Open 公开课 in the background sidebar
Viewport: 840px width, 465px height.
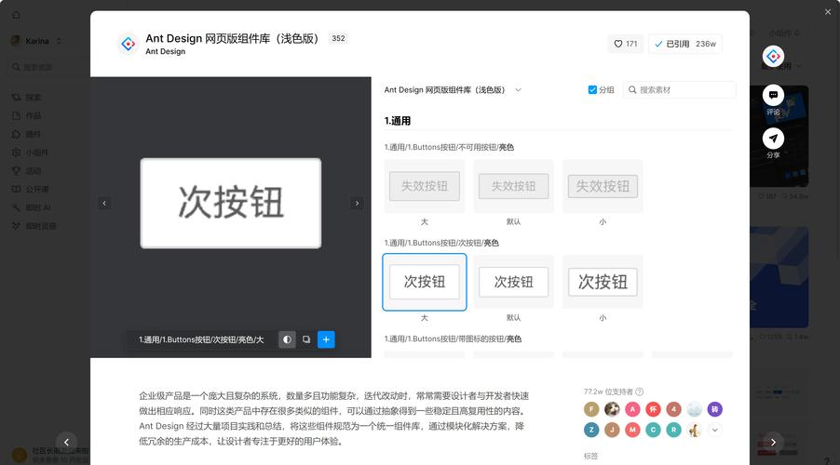pos(31,190)
